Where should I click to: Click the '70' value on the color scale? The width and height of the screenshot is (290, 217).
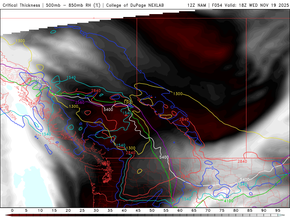click(208, 210)
